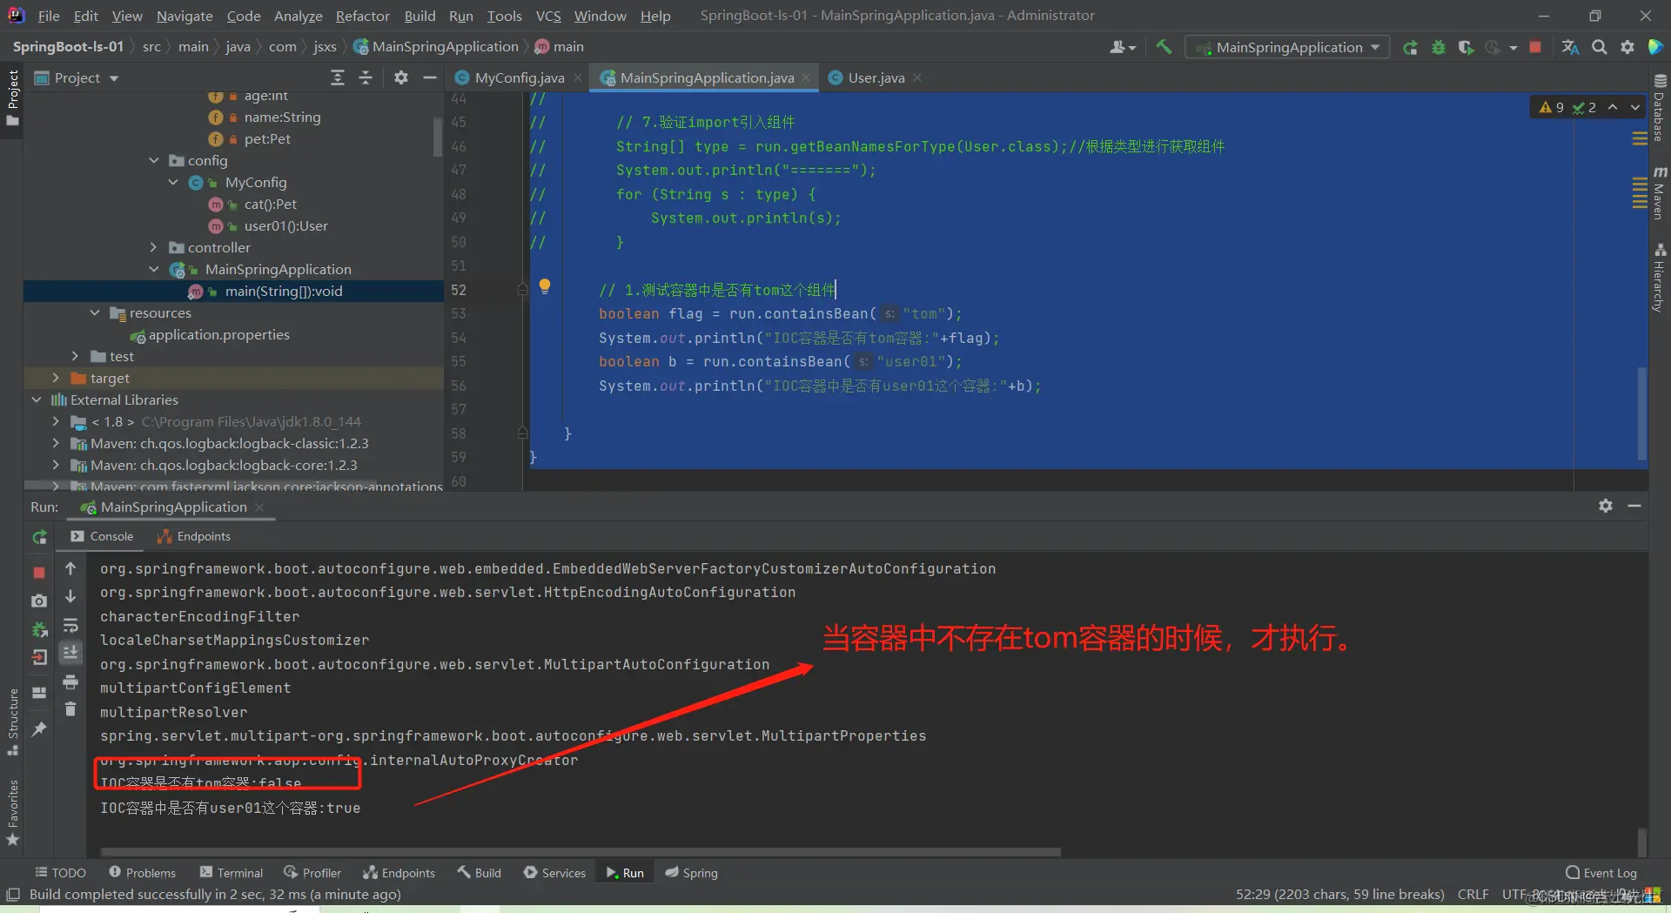Open the Services tool window
Viewport: 1671px width, 913px height.
[x=554, y=873]
